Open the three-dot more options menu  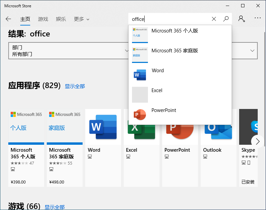pos(258,18)
